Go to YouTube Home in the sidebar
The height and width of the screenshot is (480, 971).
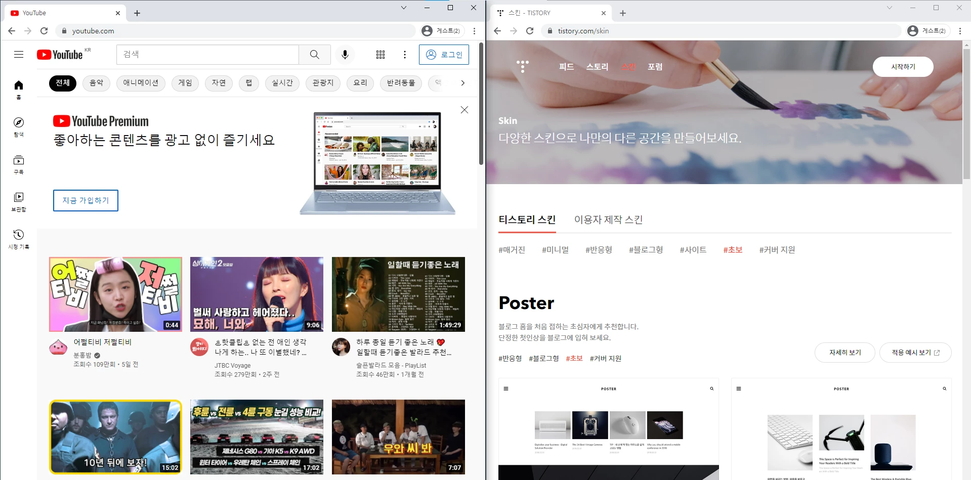[19, 90]
